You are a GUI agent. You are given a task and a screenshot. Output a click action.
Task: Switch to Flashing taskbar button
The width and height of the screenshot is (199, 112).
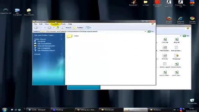click(62, 110)
